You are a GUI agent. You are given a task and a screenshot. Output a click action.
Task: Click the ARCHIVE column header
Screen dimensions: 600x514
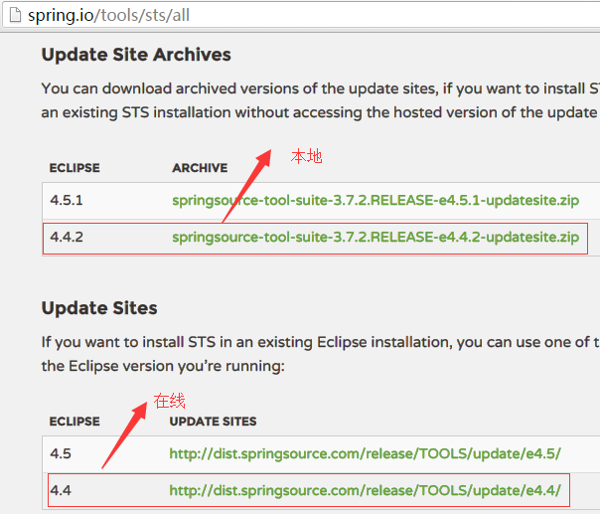pyautogui.click(x=200, y=168)
